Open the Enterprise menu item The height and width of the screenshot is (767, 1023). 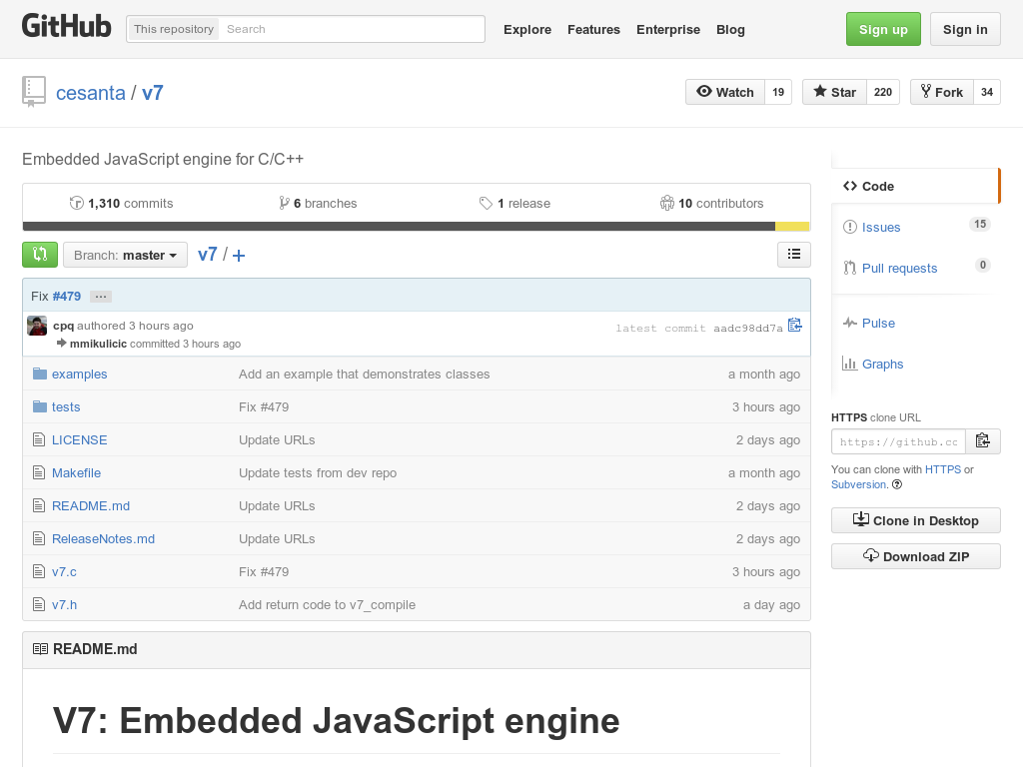click(668, 29)
